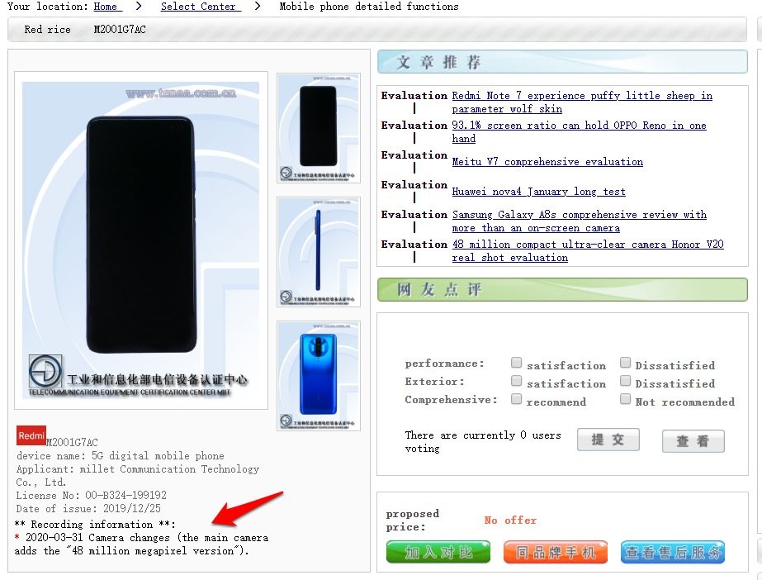Click 'There are currently 0 users voting' text

[483, 441]
